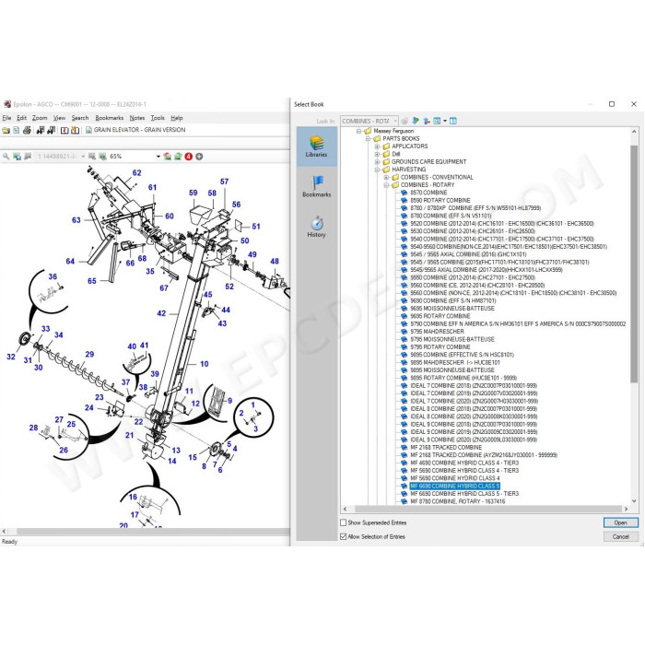
Task: Collapse the HARVESTING folder node
Action: tap(377, 170)
